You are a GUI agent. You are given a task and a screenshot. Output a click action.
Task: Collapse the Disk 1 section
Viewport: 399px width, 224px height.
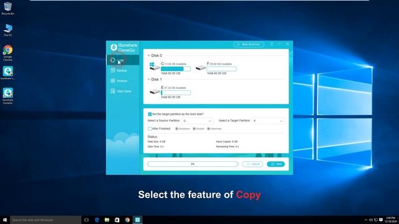149,79
